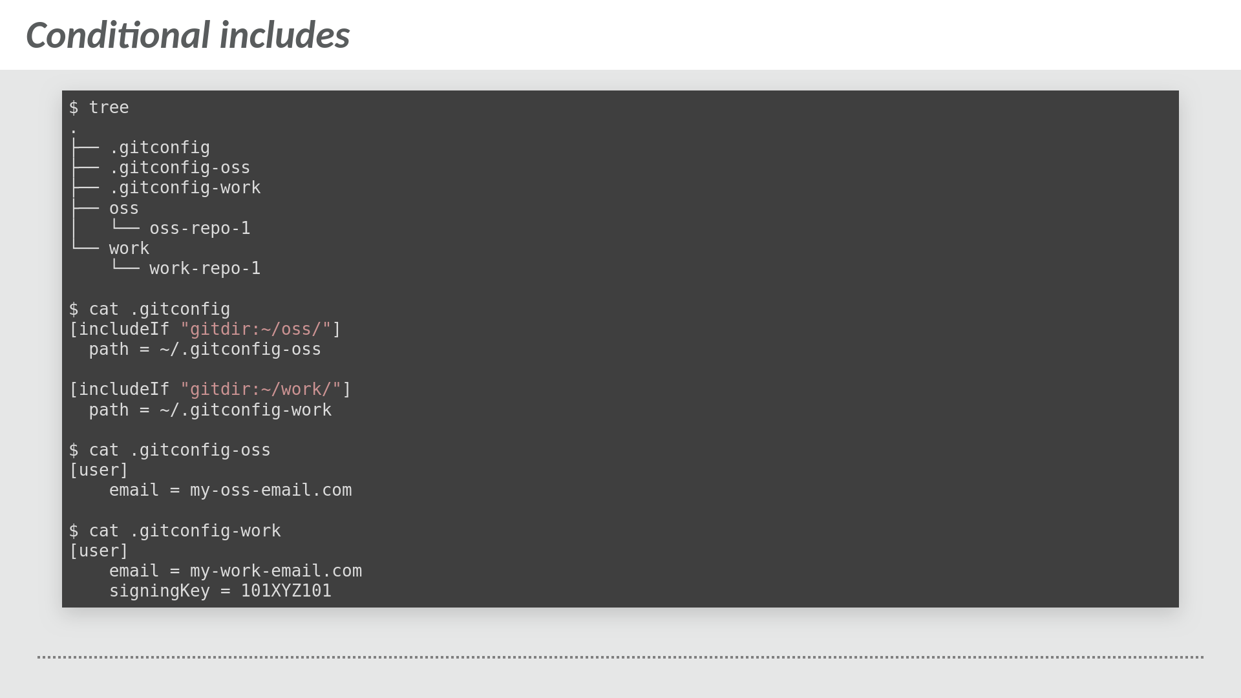Select the .gitconfig tree entry
The width and height of the screenshot is (1241, 698).
pyautogui.click(x=159, y=148)
